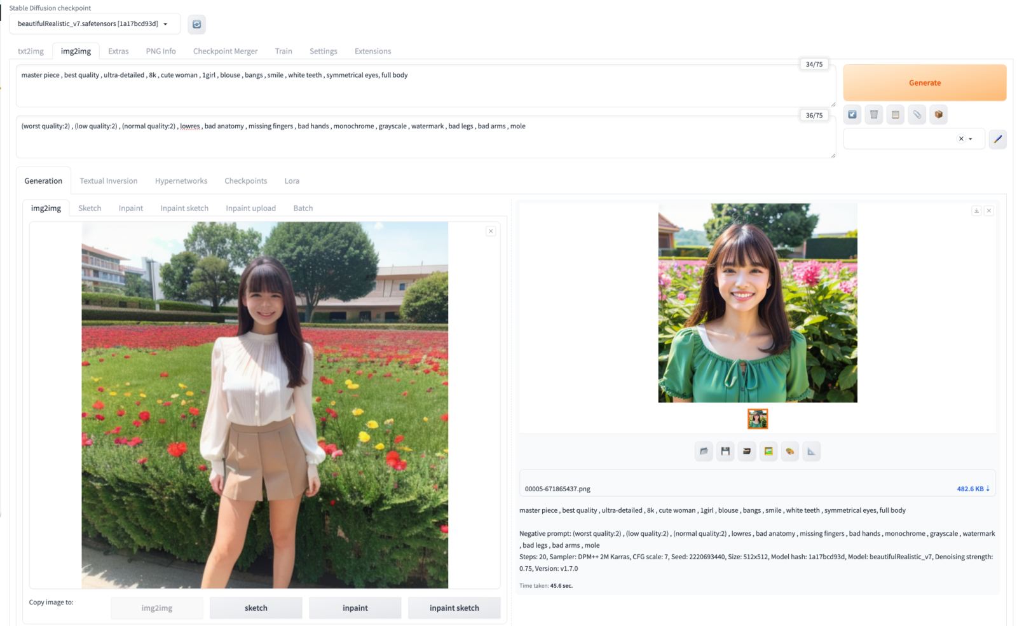Save images as zip archive icon
Screen dimensions: 1017x626
tap(747, 451)
